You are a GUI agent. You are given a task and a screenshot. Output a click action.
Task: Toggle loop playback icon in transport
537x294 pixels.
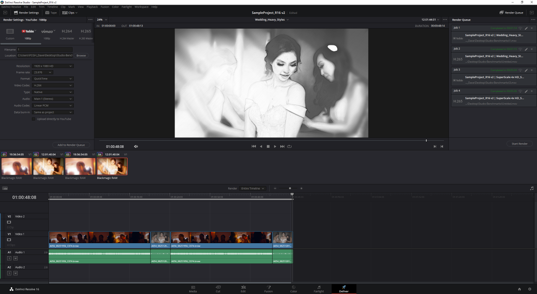point(289,147)
